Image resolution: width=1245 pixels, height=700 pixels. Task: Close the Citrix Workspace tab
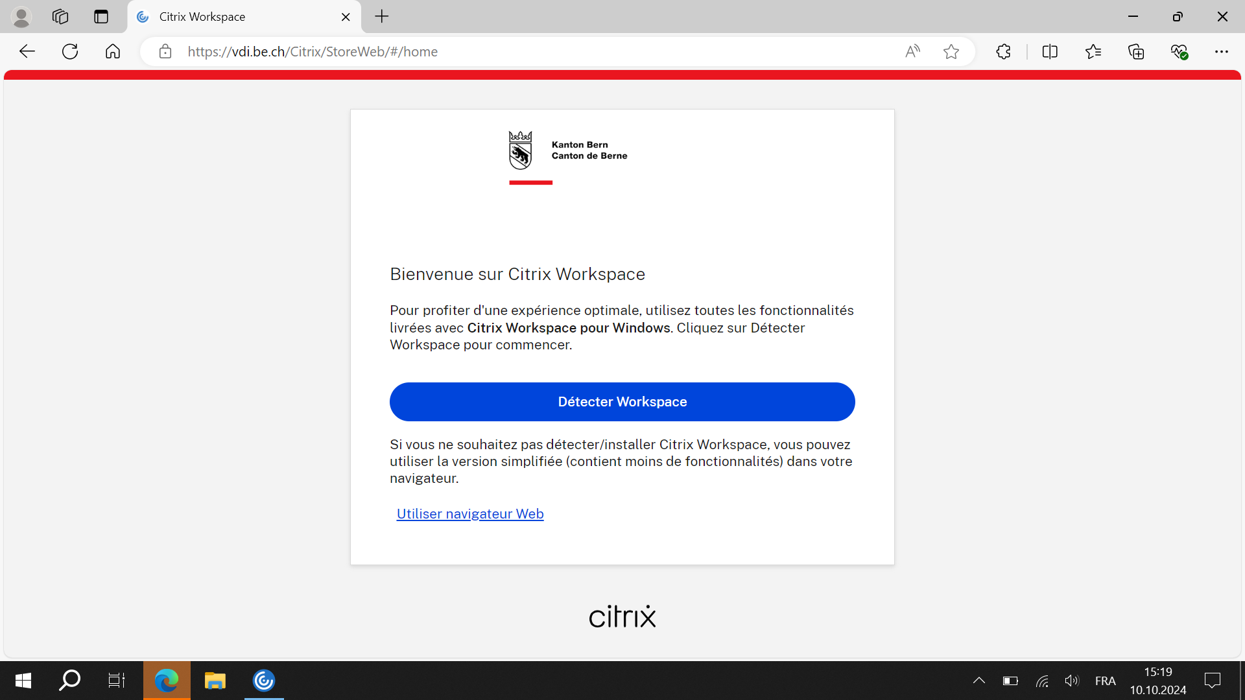click(346, 17)
